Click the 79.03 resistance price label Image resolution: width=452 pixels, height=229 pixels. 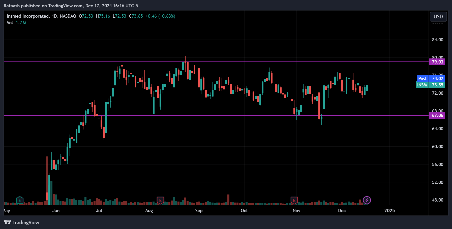[437, 62]
